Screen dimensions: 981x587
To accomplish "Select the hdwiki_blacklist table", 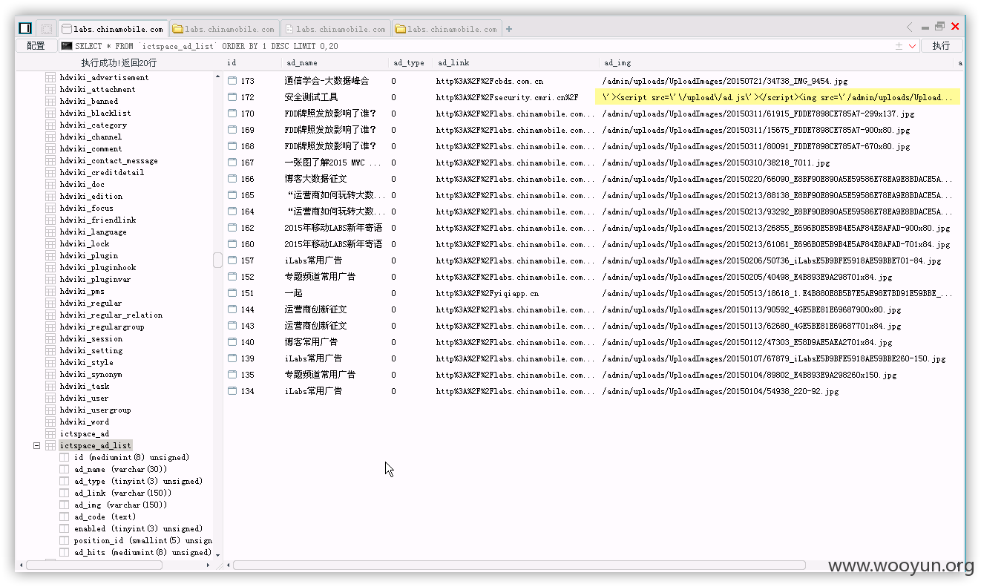I will 95,113.
